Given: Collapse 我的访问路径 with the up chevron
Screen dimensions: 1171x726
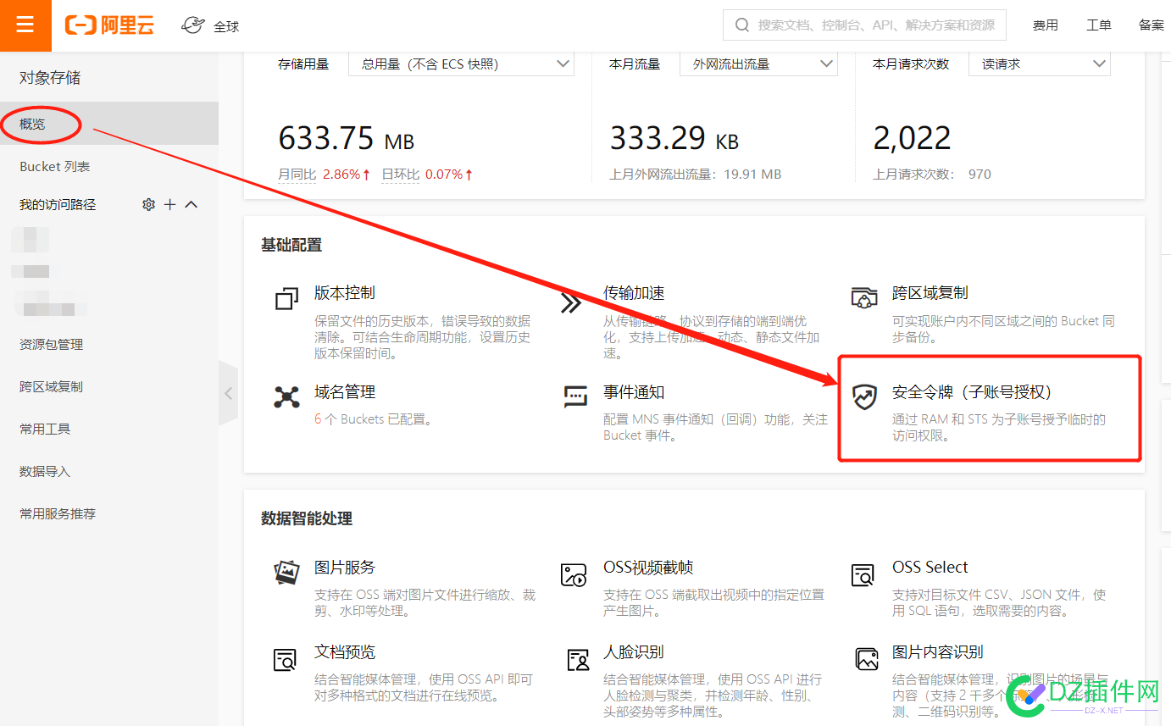Looking at the screenshot, I should (x=191, y=204).
